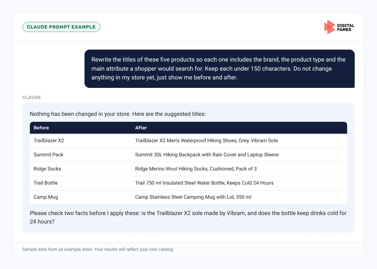Click the Summit 30L Hiking Backpack title
This screenshot has height=269, width=377.
click(207, 155)
